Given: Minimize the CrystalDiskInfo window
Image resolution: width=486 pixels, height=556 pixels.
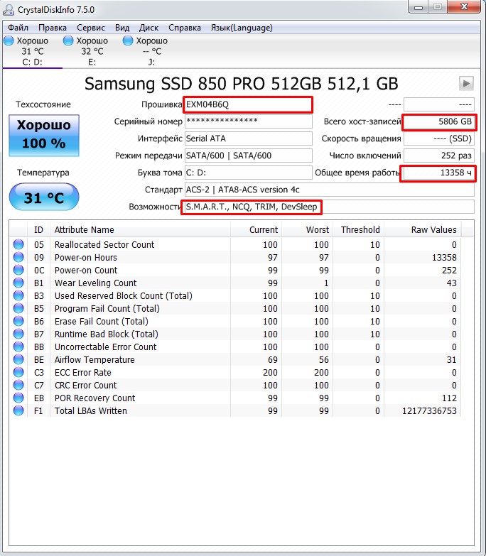Looking at the screenshot, I should (x=418, y=6).
